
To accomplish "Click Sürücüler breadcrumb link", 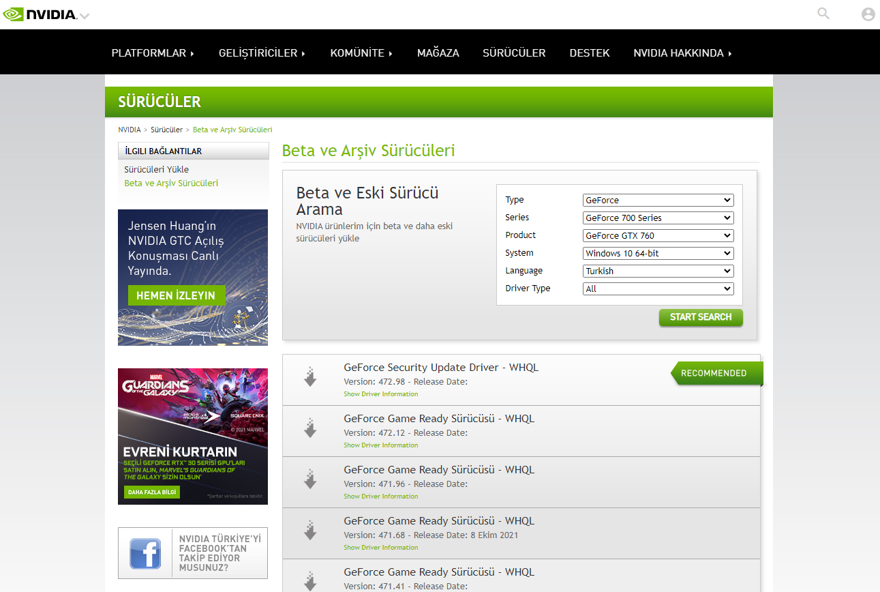I will [x=167, y=130].
